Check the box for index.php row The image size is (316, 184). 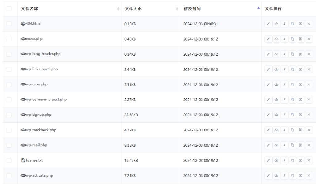pyautogui.click(x=9, y=39)
